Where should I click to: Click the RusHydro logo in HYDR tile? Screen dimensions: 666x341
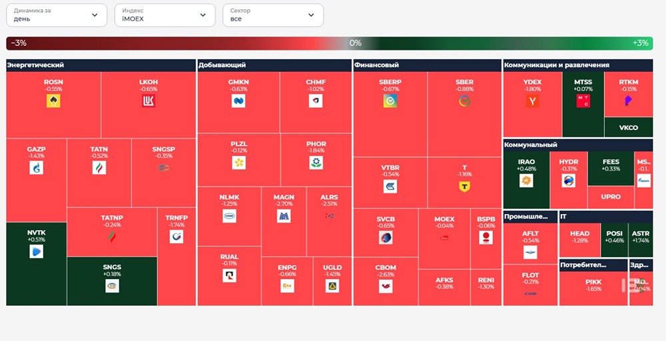(568, 181)
